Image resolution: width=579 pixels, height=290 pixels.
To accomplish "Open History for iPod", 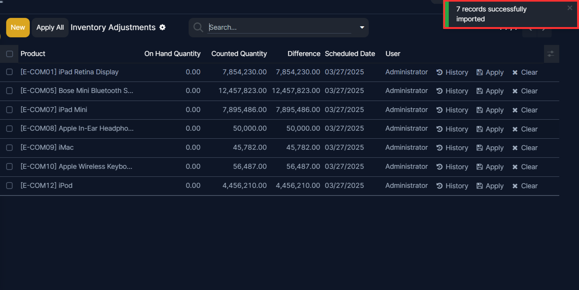I will [452, 186].
